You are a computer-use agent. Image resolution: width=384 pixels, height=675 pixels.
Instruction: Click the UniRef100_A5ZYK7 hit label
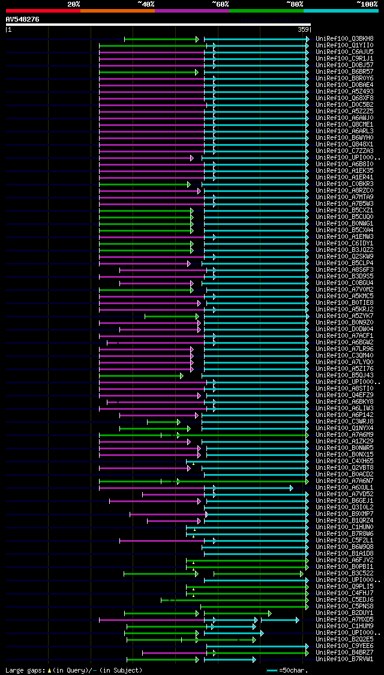click(x=344, y=316)
